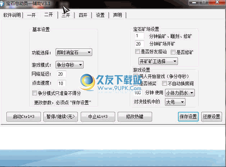Click the 启动Ctrl+3 button
Image resolution: width=226 pixels, height=167 pixels.
24,116
